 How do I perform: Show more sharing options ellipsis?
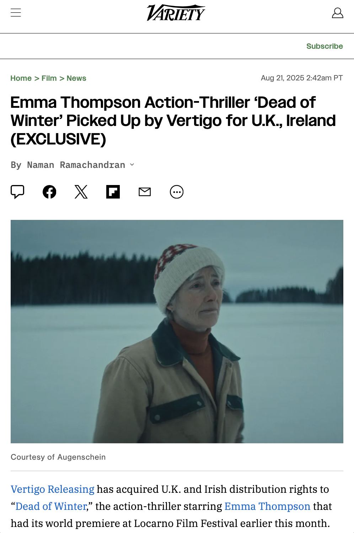pyautogui.click(x=177, y=192)
